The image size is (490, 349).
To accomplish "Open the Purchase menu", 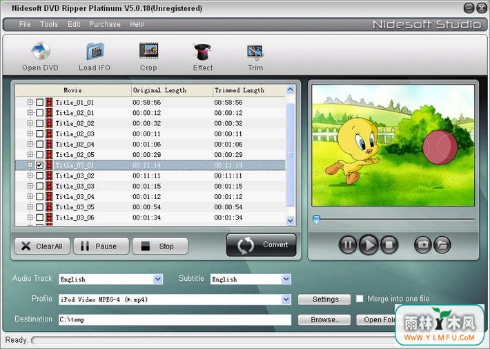I will click(x=105, y=24).
